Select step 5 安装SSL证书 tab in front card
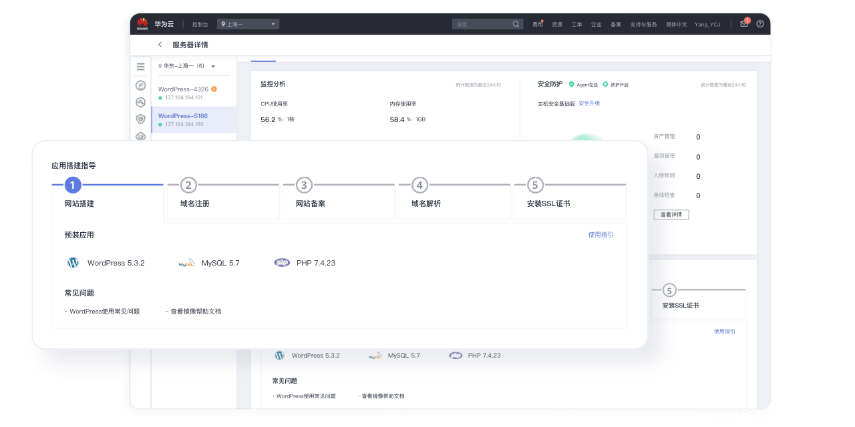Screen dimensions: 855x427 point(570,198)
